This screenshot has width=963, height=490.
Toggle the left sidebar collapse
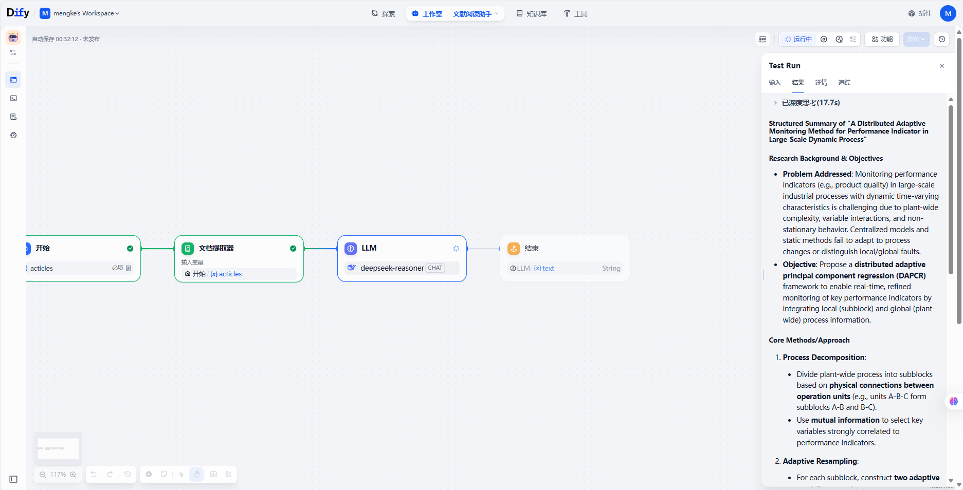click(x=13, y=479)
